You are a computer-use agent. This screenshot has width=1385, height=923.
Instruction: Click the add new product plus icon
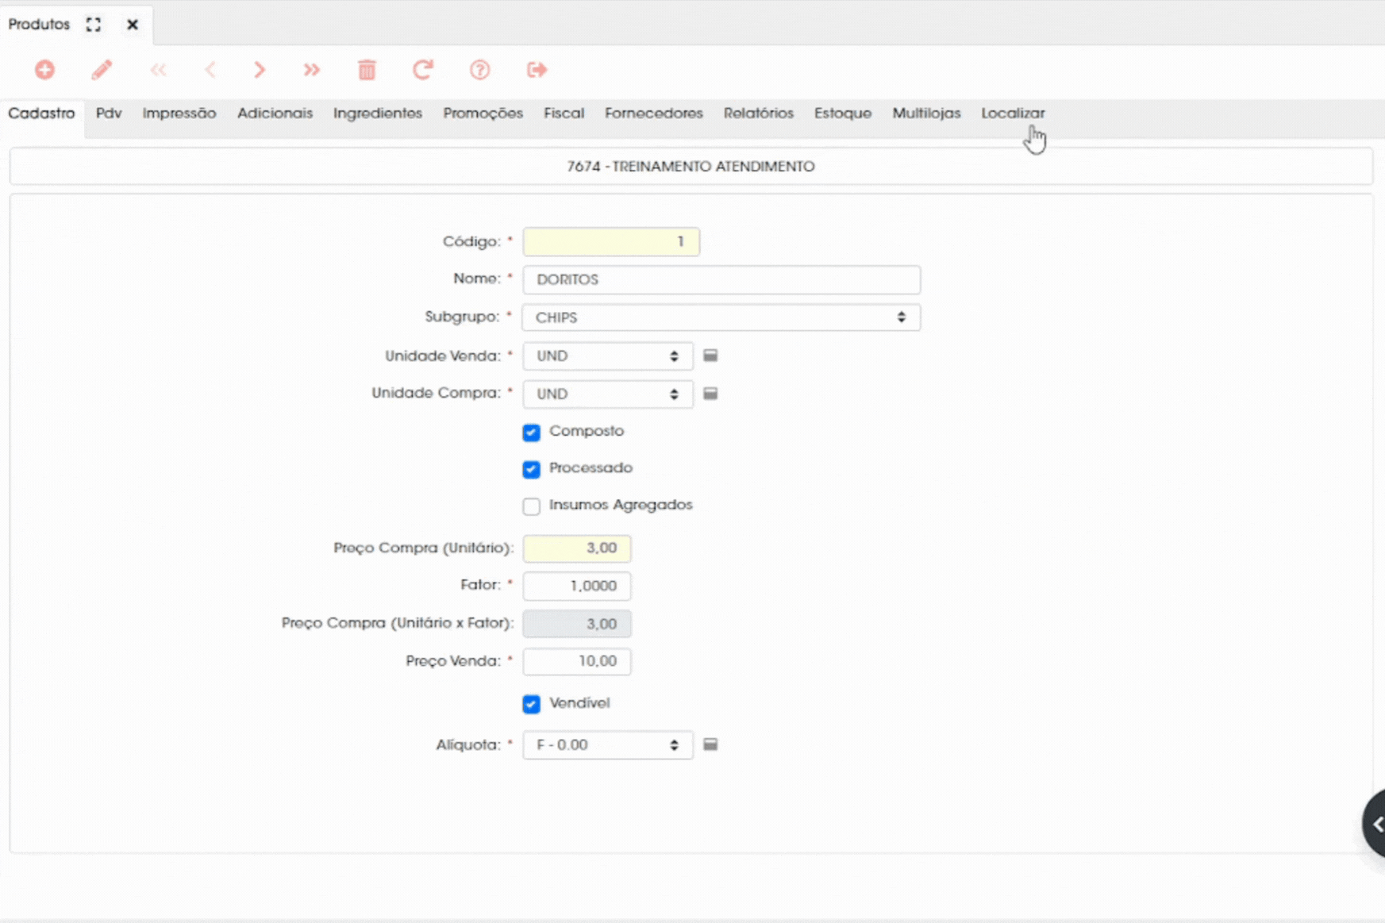pos(44,70)
